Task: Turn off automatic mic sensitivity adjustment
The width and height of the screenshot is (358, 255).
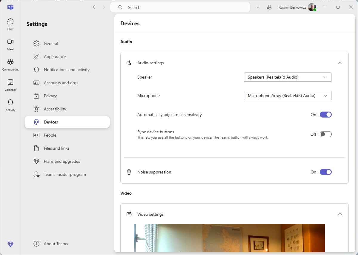Action: point(325,115)
